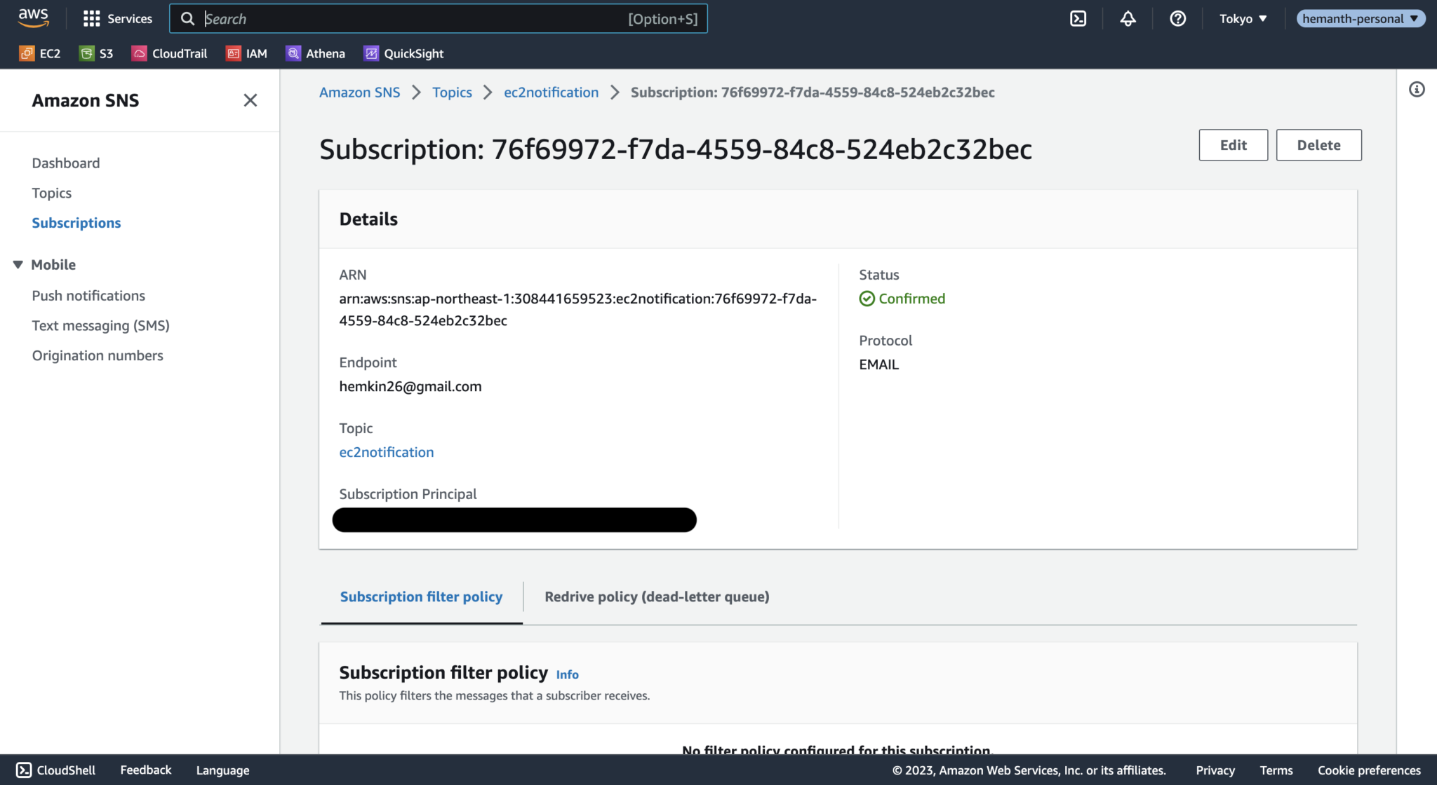Image resolution: width=1437 pixels, height=785 pixels.
Task: Expand the hemanth-personal account dropdown
Action: [1360, 18]
